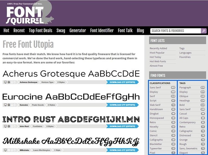
Task: Select the Calligraphic tag
Action: pos(186,131)
